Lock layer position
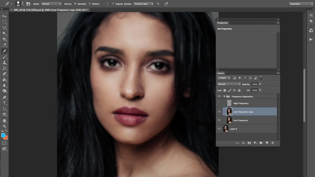Viewport: 315px width, 177px height. 234,90
